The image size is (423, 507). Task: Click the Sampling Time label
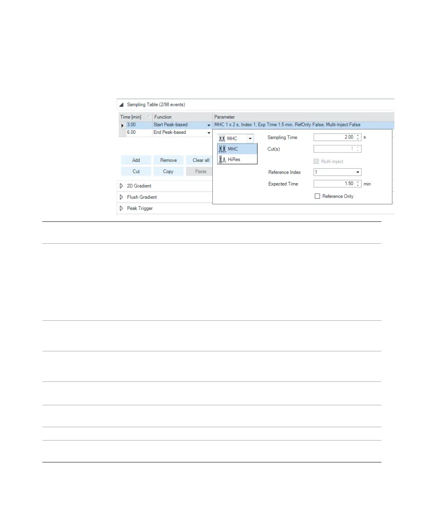[x=282, y=138]
